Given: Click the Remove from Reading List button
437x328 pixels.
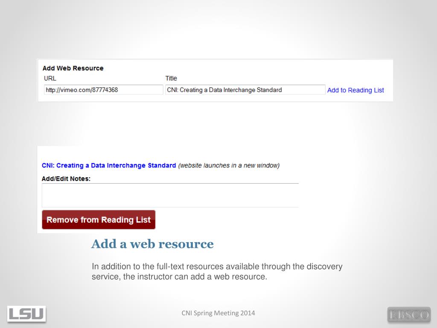Looking at the screenshot, I should (x=99, y=220).
